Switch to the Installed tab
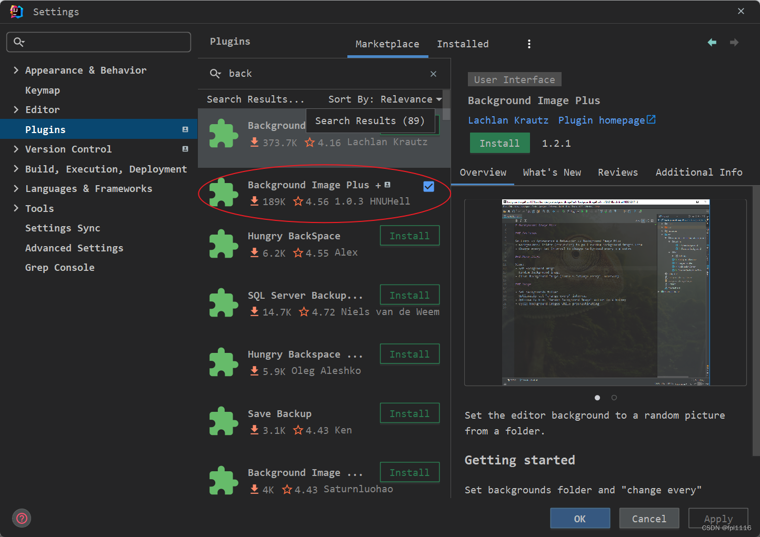This screenshot has width=760, height=537. [463, 44]
